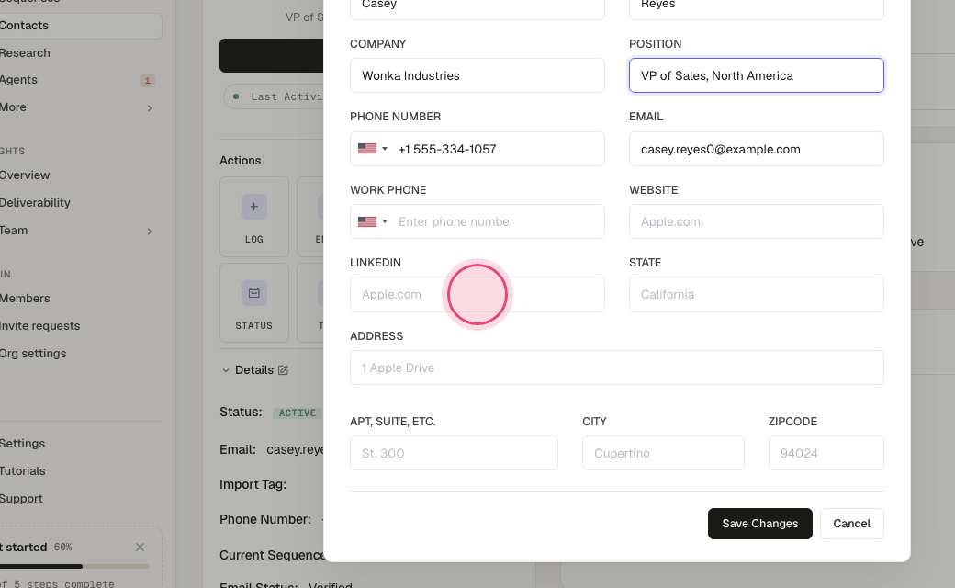Click the edit icon next to Details

283,370
